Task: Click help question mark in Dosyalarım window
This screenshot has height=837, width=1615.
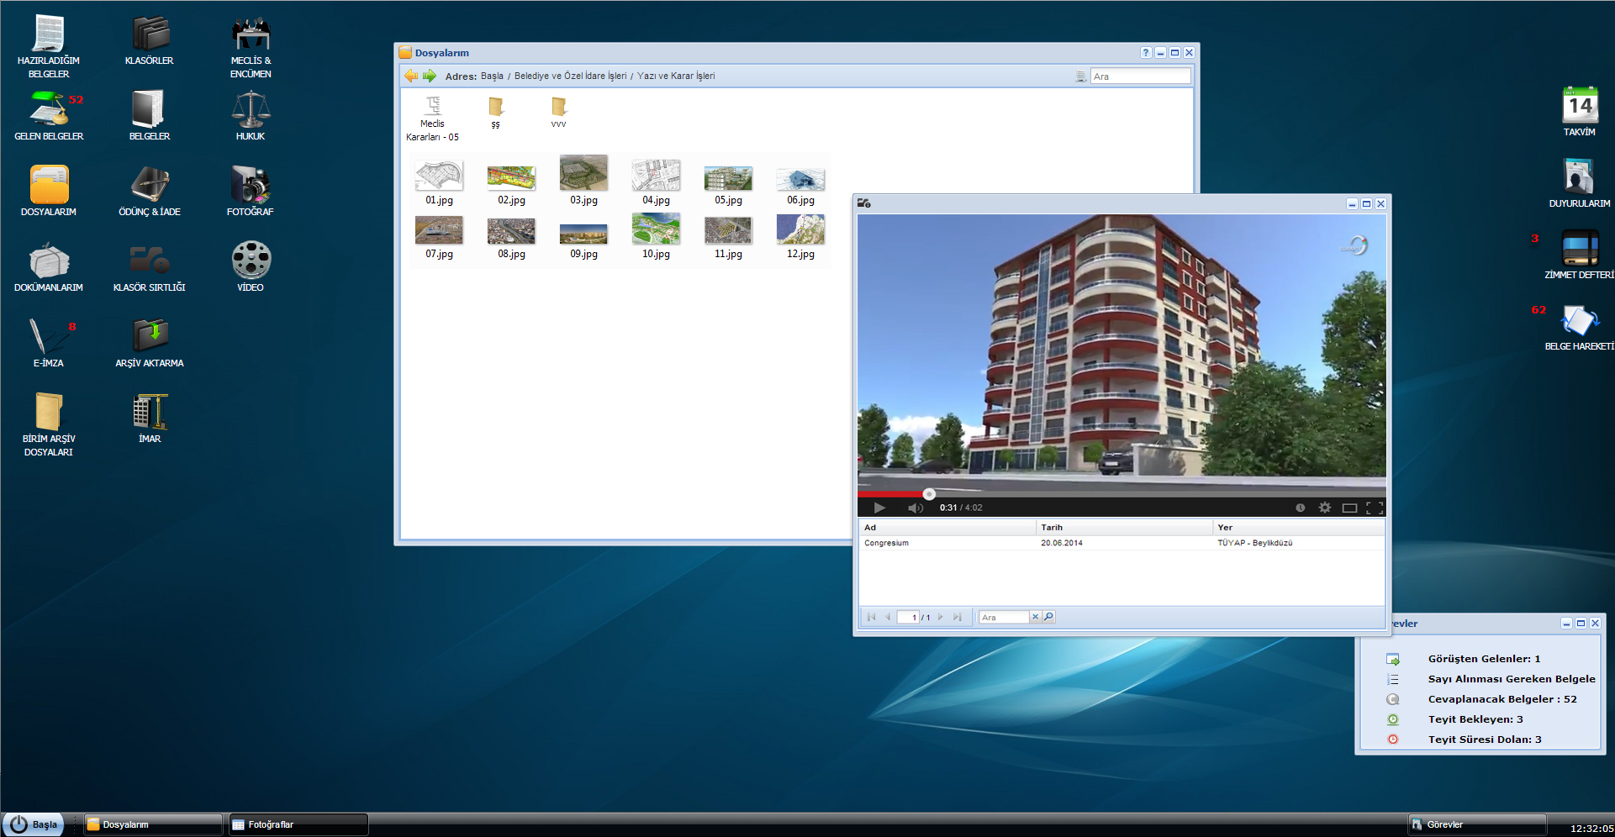Action: coord(1145,52)
